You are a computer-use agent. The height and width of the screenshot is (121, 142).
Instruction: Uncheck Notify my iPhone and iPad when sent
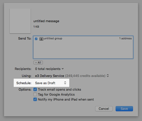coord(35,99)
